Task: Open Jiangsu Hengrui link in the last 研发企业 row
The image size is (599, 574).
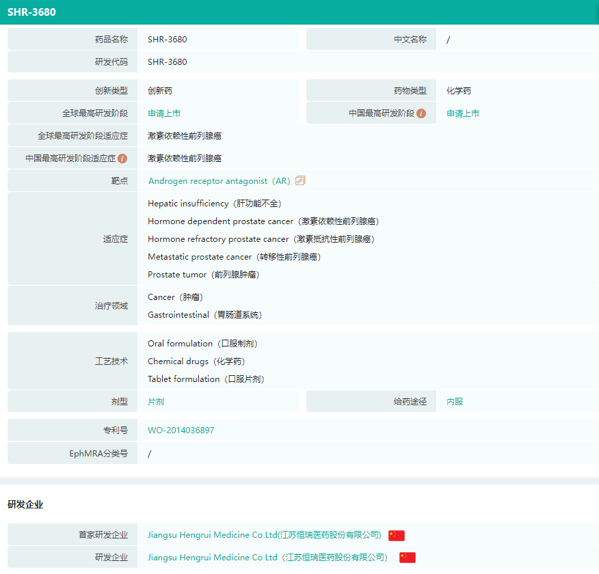Action: (267, 558)
